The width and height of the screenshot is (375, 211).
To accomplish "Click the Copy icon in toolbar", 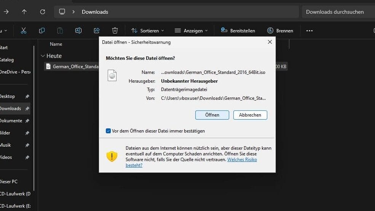I will [42, 30].
